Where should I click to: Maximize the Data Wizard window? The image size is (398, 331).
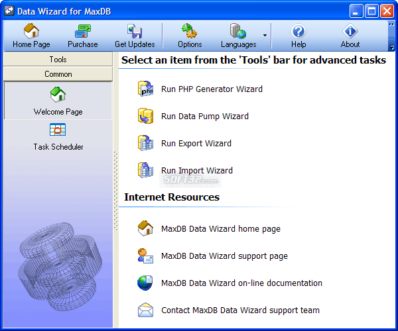point(371,11)
